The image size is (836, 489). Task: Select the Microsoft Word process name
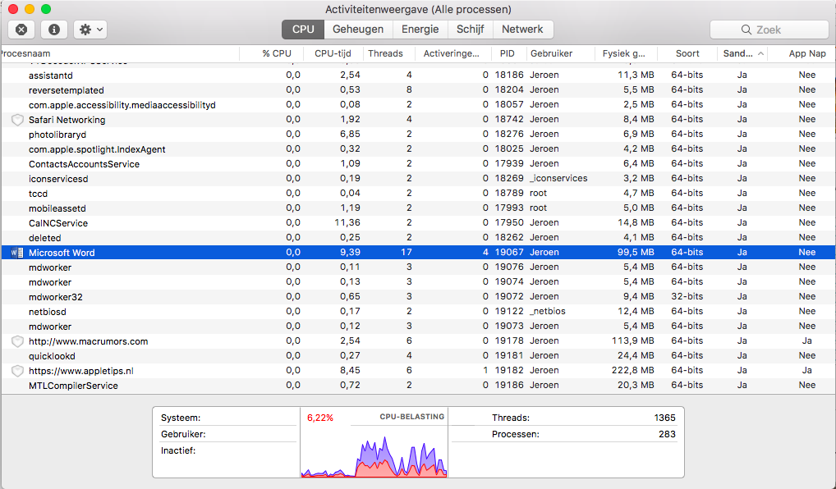click(x=62, y=253)
